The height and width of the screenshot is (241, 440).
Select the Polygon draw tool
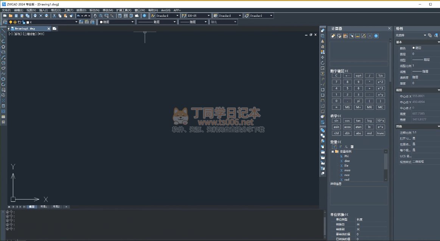tap(3, 46)
